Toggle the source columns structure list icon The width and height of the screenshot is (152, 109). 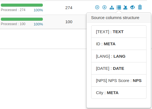(x=119, y=7)
